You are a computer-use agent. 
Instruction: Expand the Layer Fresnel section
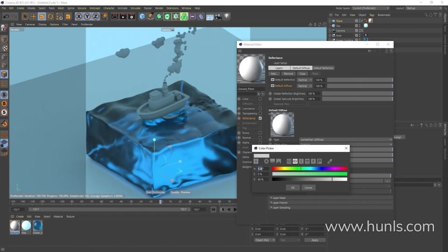click(280, 203)
